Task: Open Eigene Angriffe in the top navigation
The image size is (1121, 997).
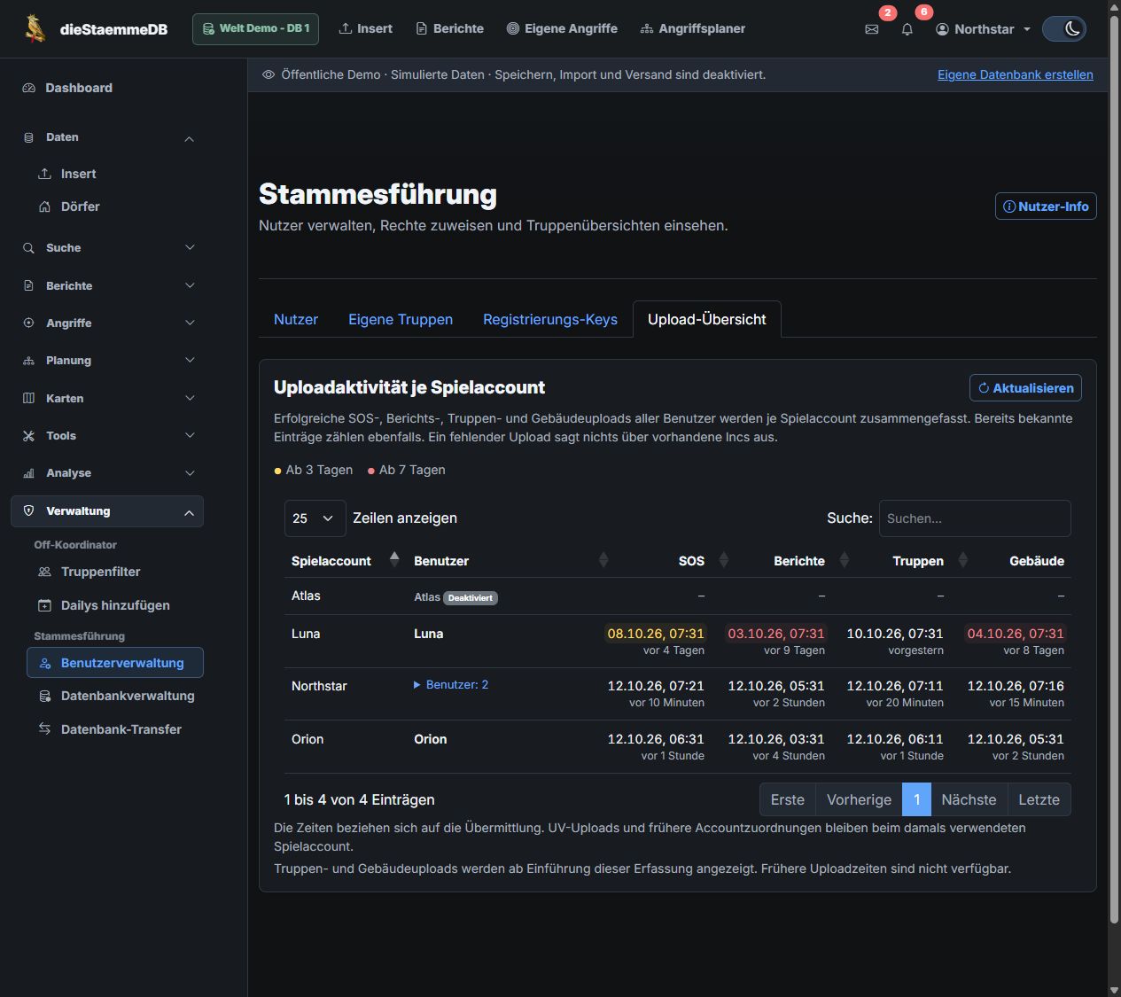Action: click(562, 28)
